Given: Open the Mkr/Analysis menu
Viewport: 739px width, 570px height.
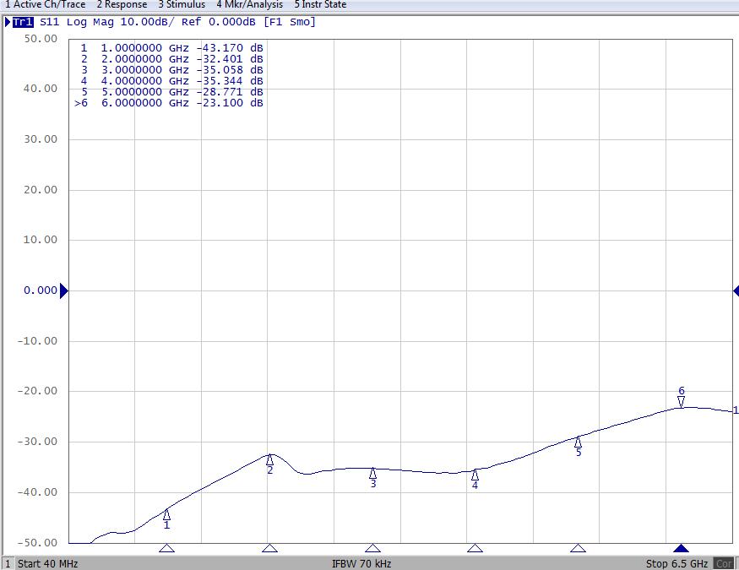Looking at the screenshot, I should [x=249, y=4].
